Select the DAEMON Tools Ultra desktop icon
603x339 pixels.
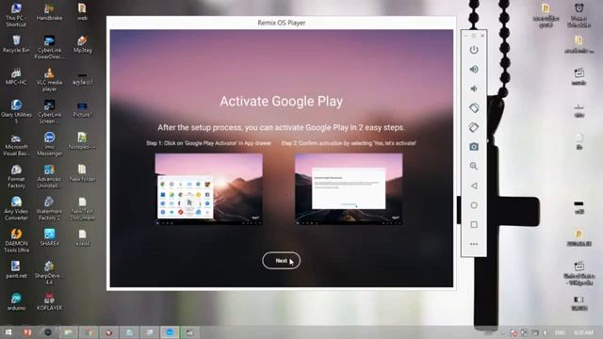point(16,241)
